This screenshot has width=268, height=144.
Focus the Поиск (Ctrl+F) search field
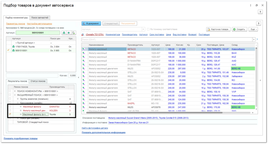tap(167, 40)
